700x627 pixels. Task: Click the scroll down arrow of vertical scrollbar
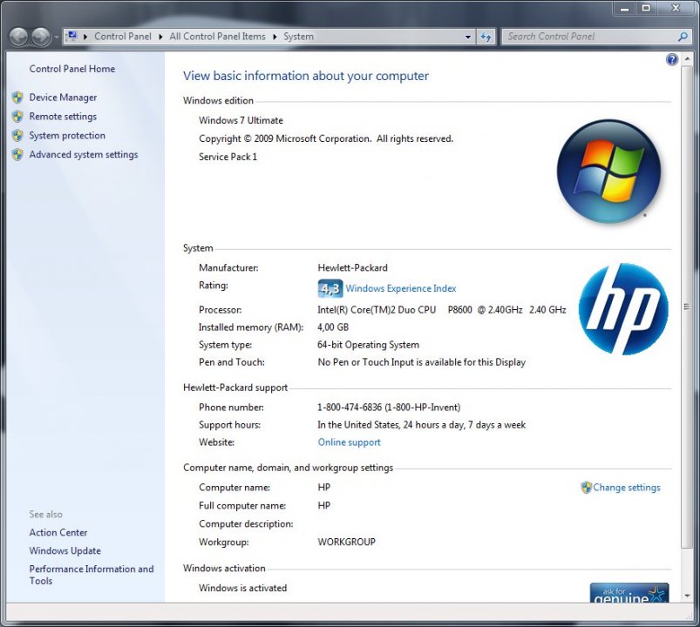point(687,596)
